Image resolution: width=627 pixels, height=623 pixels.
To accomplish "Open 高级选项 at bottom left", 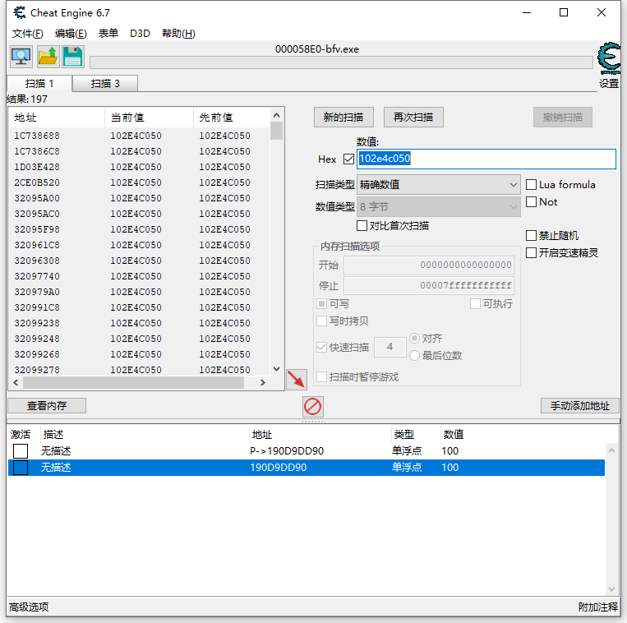I will click(29, 607).
